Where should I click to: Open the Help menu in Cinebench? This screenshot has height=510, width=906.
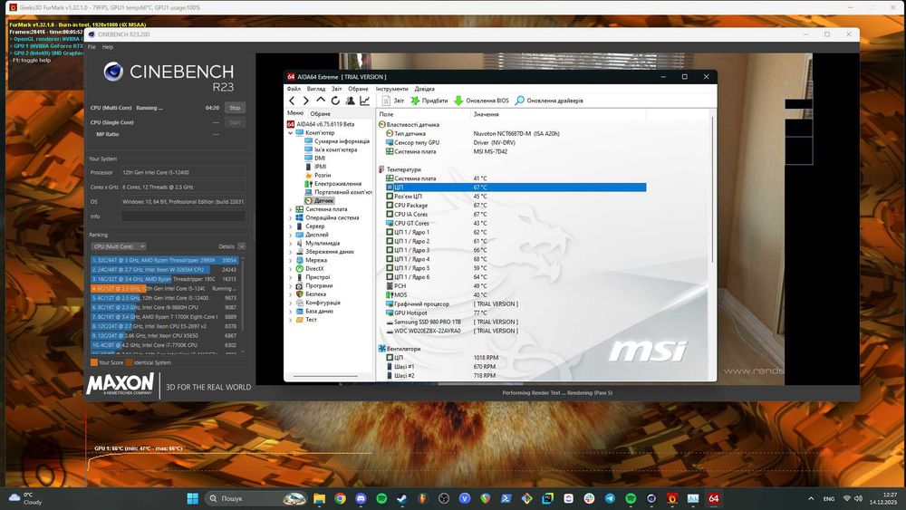(x=108, y=47)
